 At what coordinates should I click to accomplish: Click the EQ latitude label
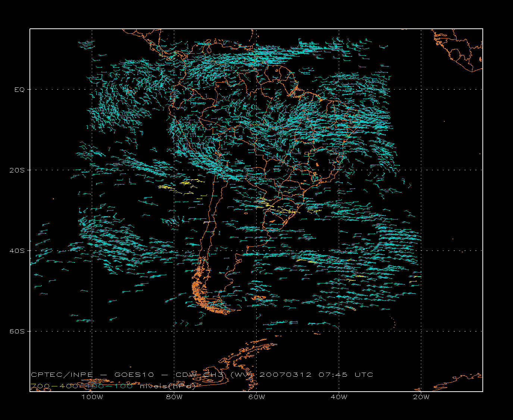(x=19, y=90)
